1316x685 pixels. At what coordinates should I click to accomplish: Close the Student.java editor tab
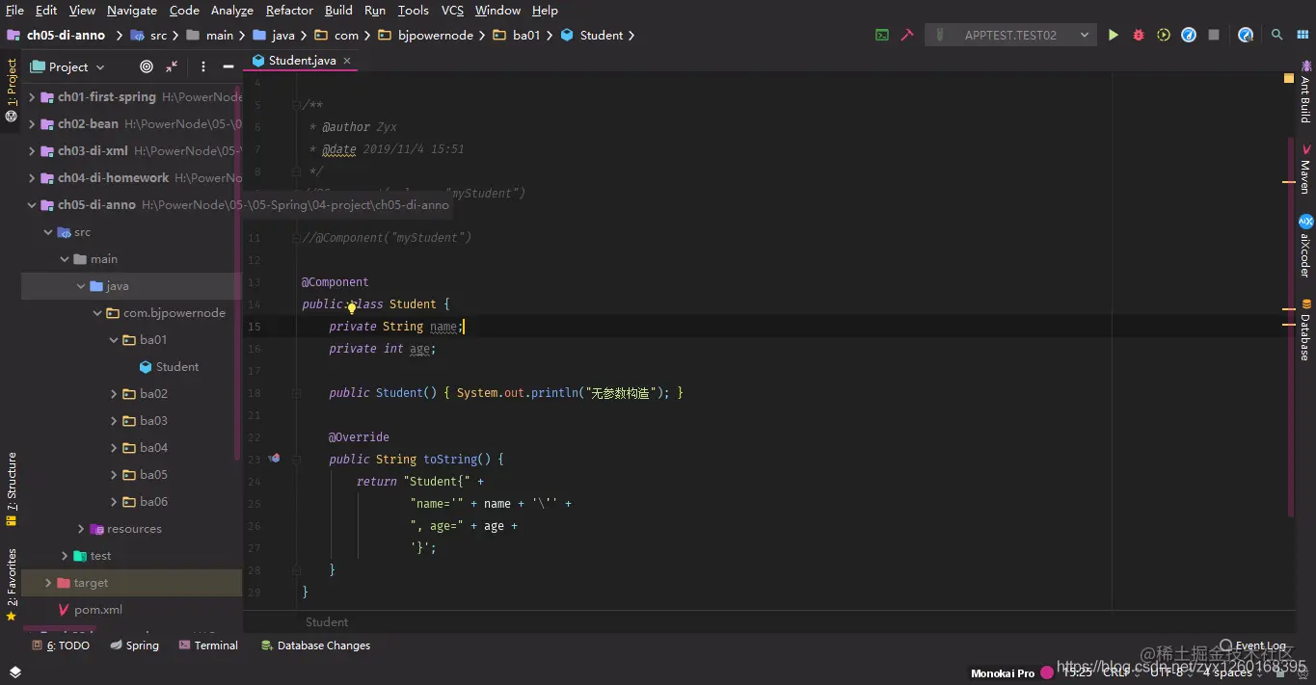(x=347, y=61)
